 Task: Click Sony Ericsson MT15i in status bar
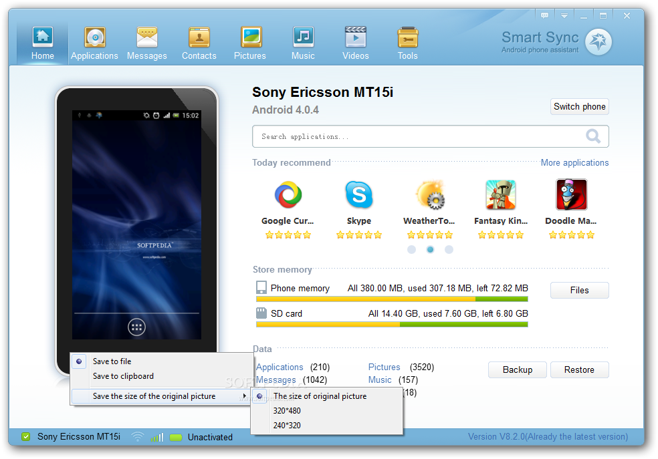point(79,437)
